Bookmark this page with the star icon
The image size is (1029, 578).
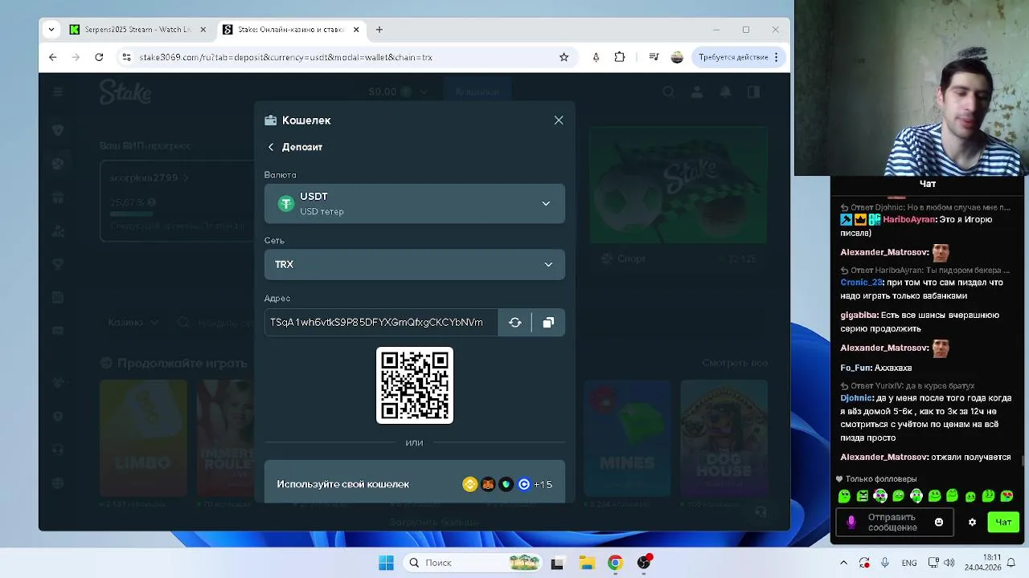[x=564, y=57]
